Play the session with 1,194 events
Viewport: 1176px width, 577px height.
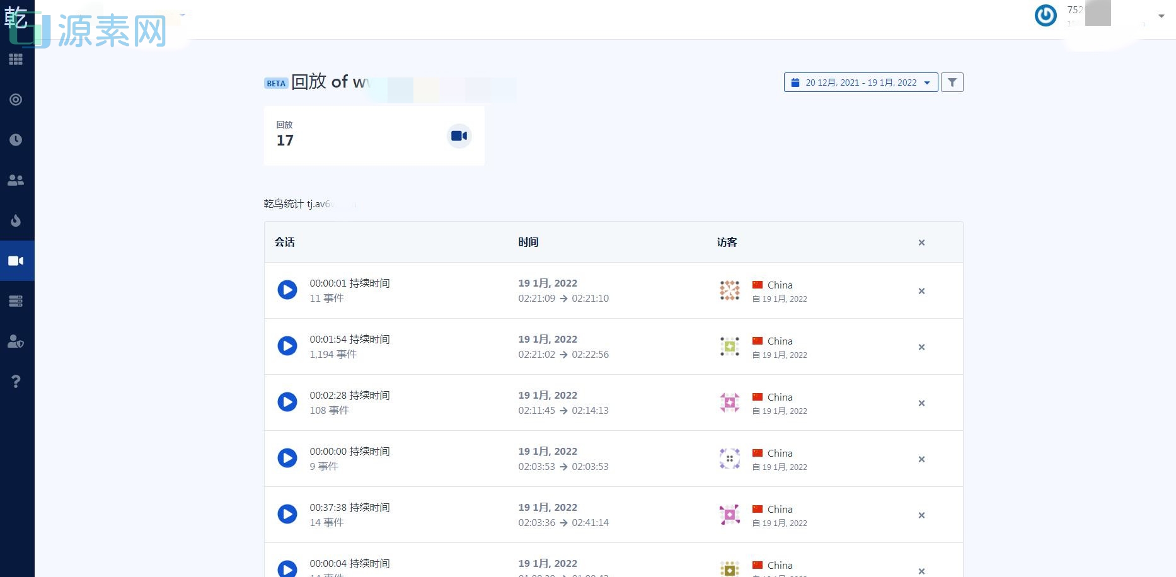(287, 346)
